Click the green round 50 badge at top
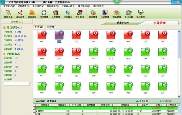182x115 pixels. (x=117, y=1)
